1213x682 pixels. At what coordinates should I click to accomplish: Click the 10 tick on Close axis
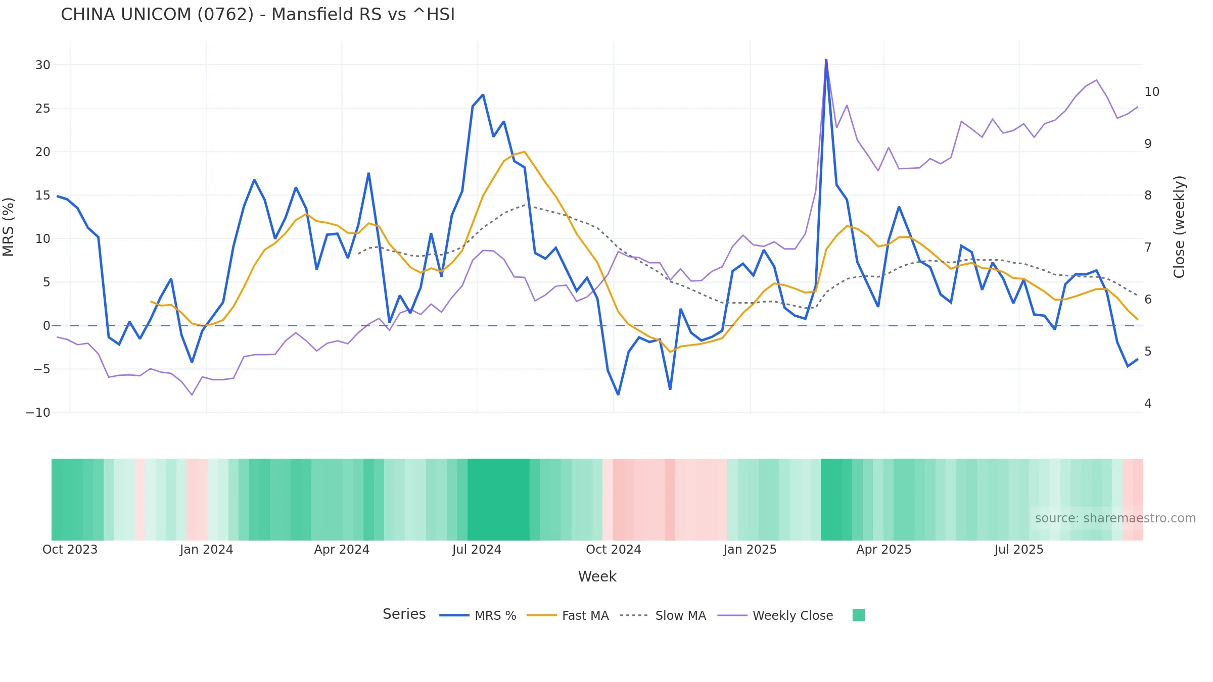click(x=1152, y=92)
